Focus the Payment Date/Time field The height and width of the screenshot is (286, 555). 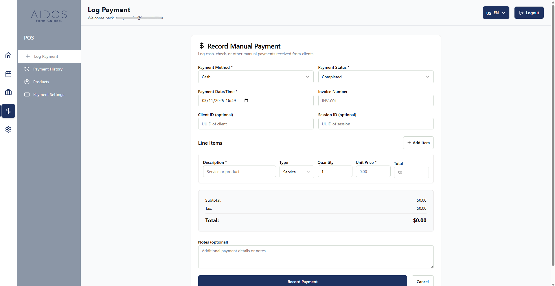click(x=256, y=101)
